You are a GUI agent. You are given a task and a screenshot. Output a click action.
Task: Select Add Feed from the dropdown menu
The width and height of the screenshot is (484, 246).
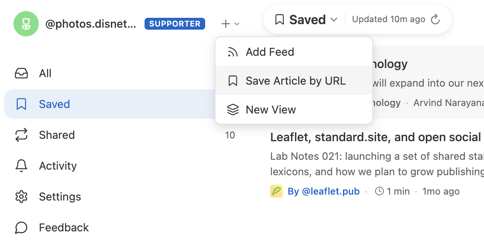coord(270,52)
